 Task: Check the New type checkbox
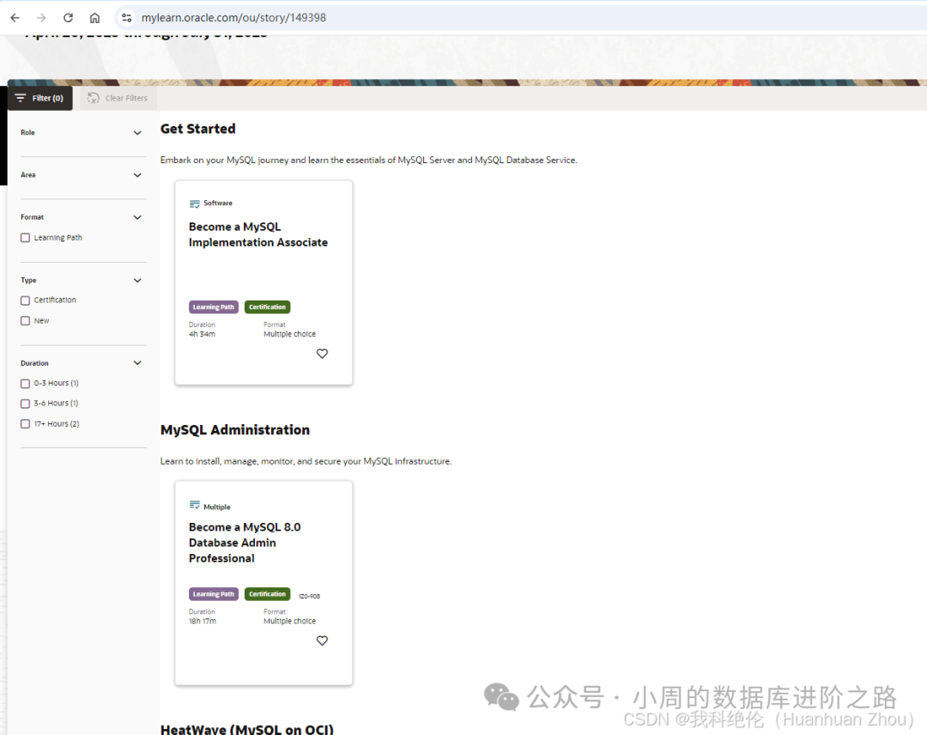26,320
